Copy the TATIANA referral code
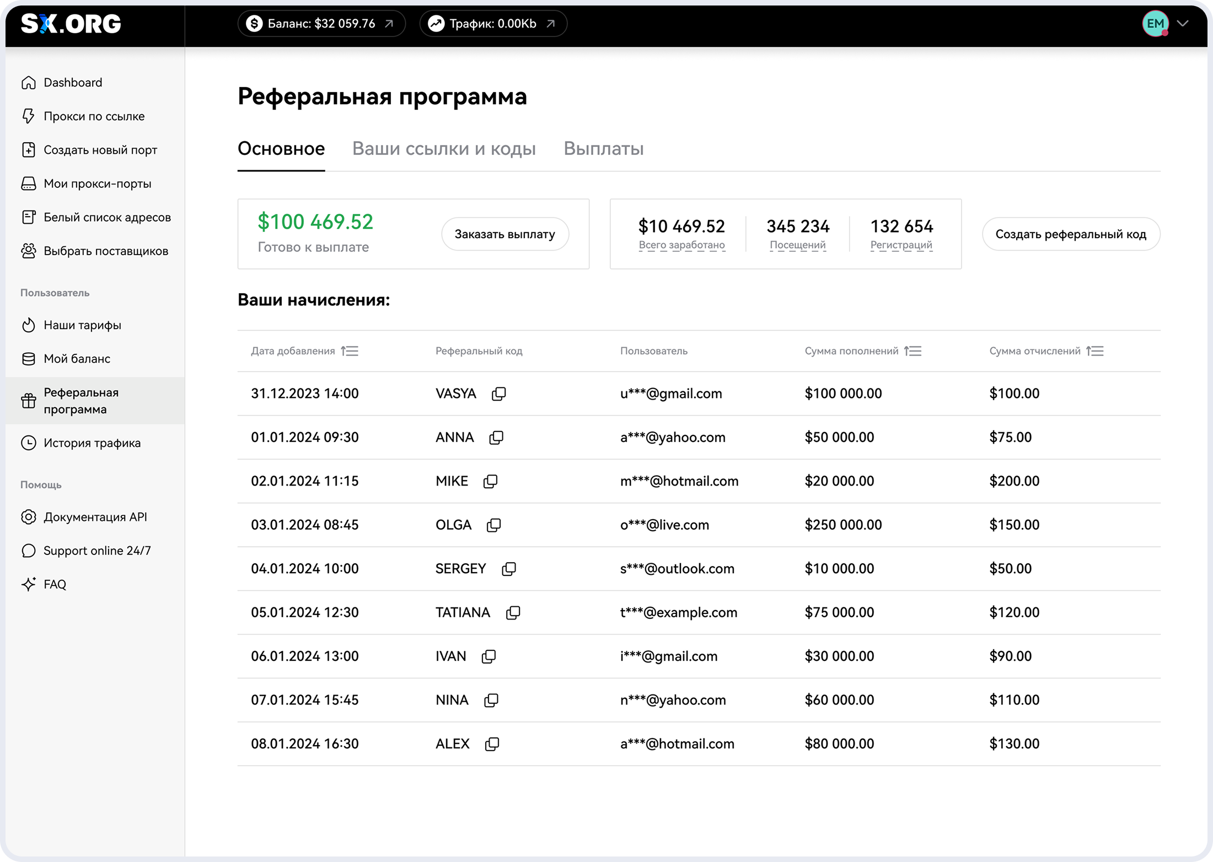The height and width of the screenshot is (862, 1213). point(513,612)
